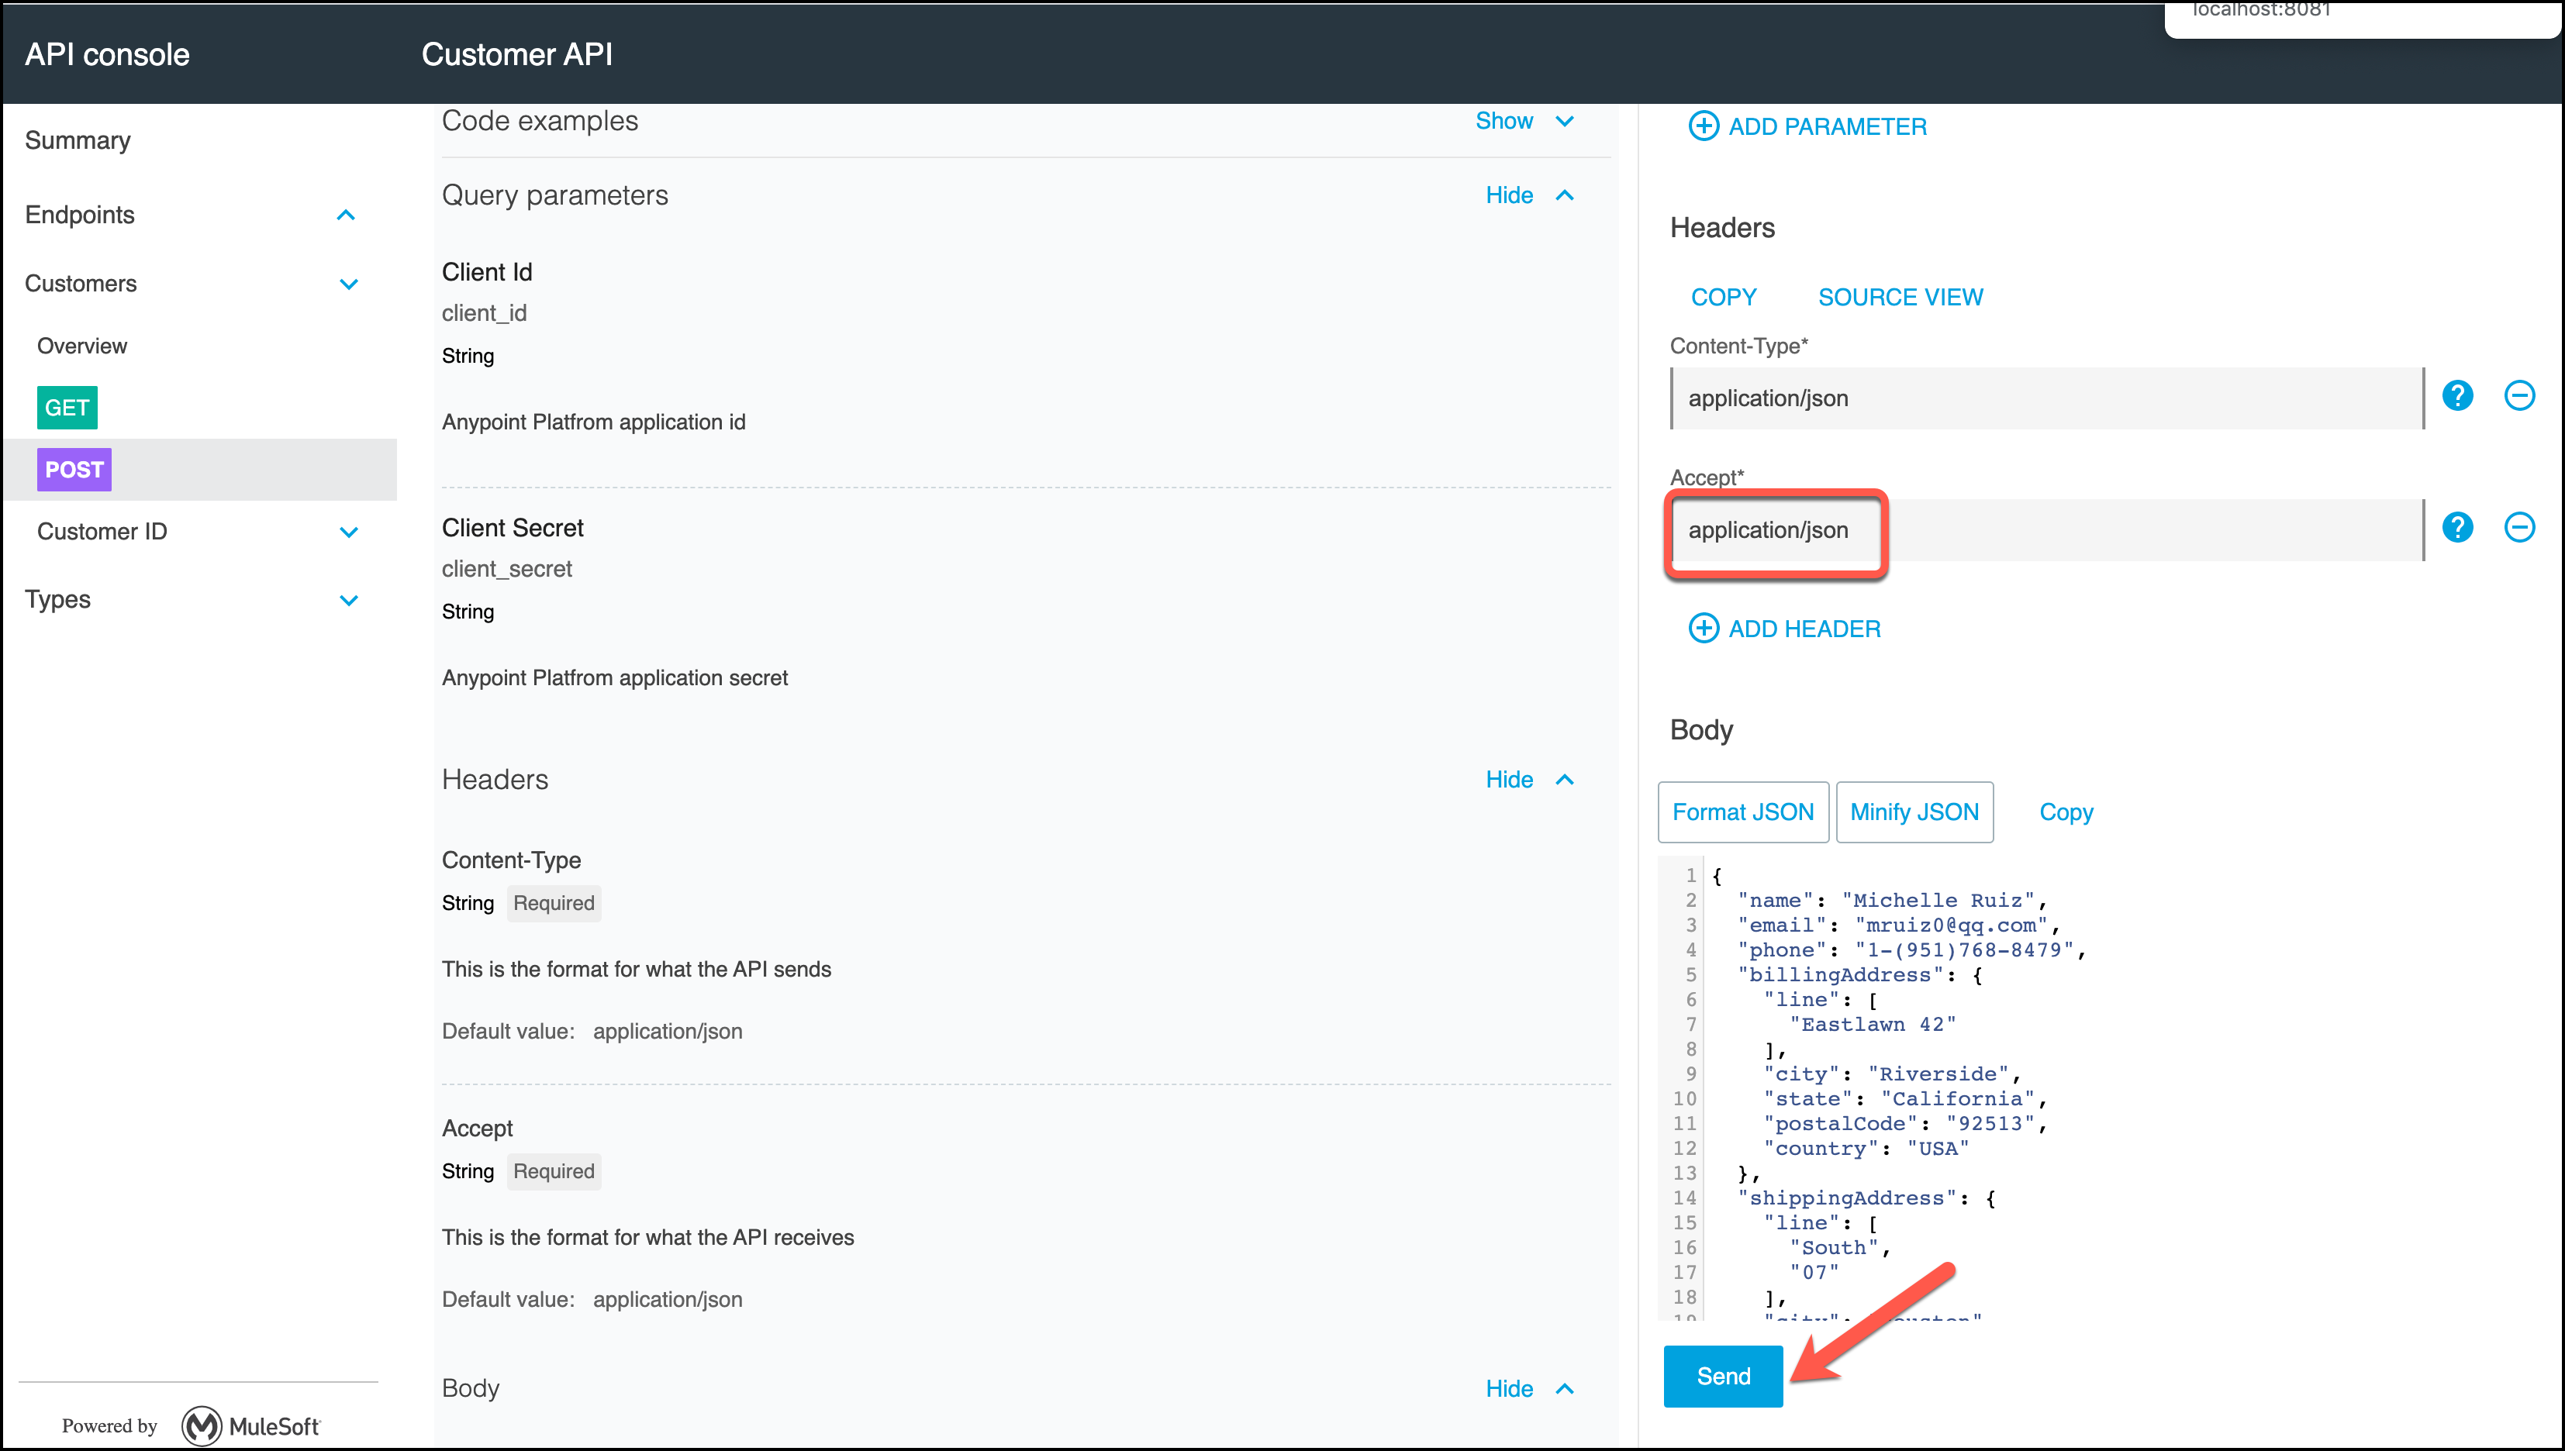The width and height of the screenshot is (2565, 1451).
Task: Click the Customer API title
Action: click(516, 53)
